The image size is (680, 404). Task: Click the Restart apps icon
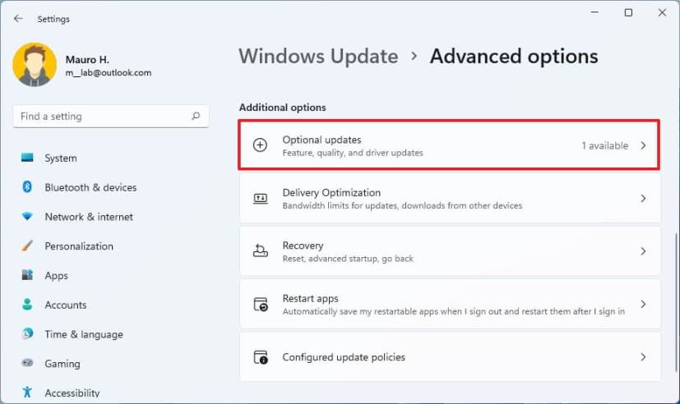(260, 305)
